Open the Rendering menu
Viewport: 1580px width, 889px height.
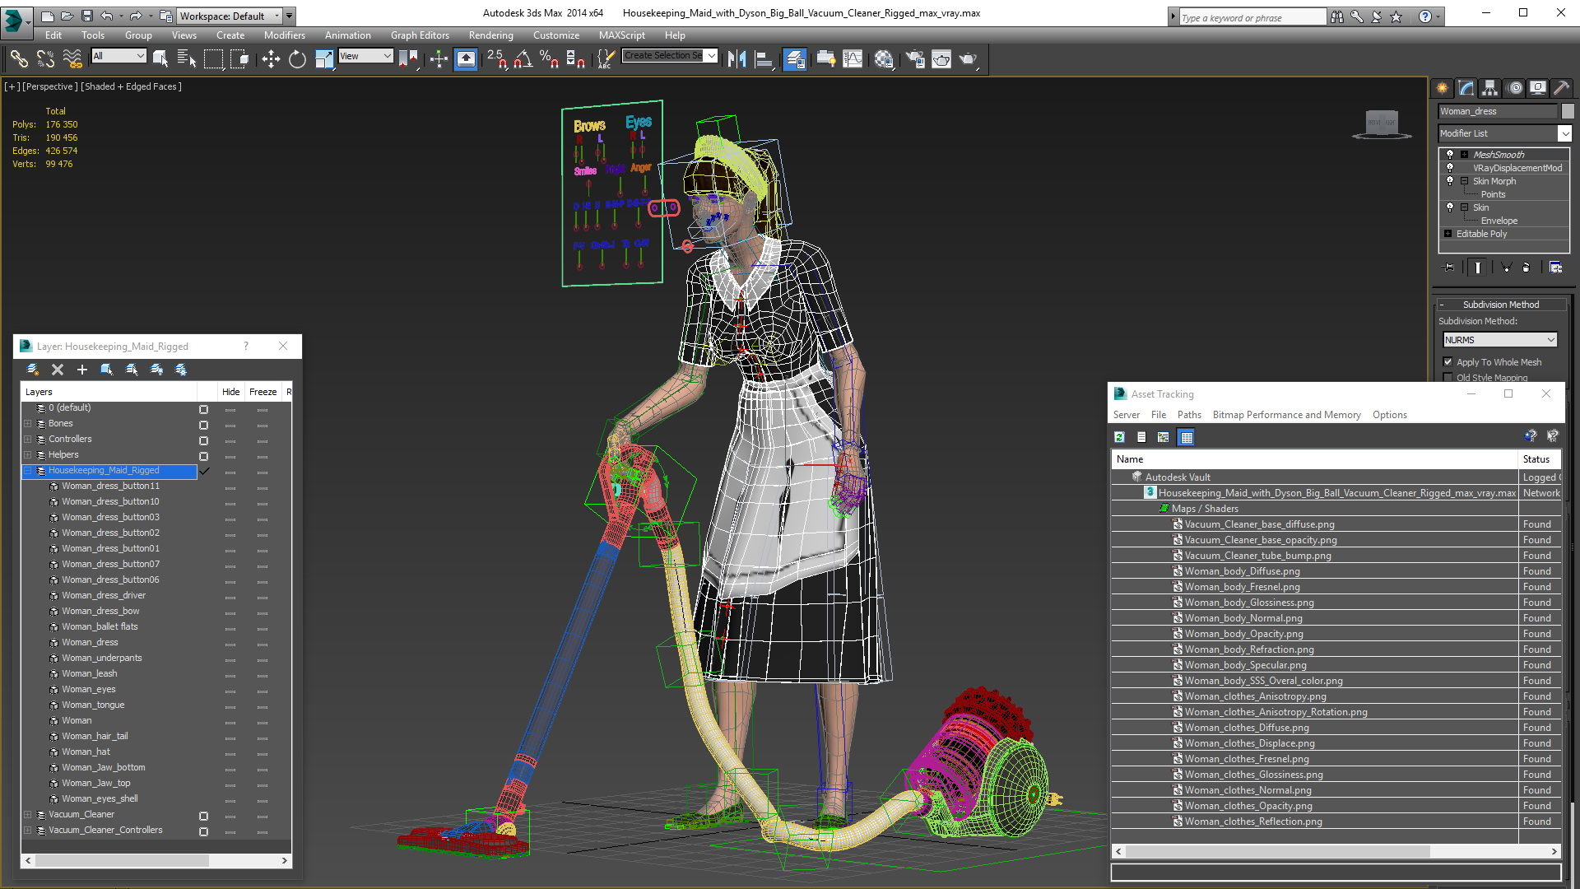pos(490,35)
